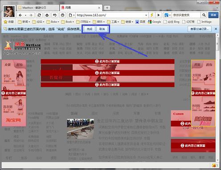Expand the IT网站 bookmark folder
This screenshot has height=170, width=221.
pos(83,22)
